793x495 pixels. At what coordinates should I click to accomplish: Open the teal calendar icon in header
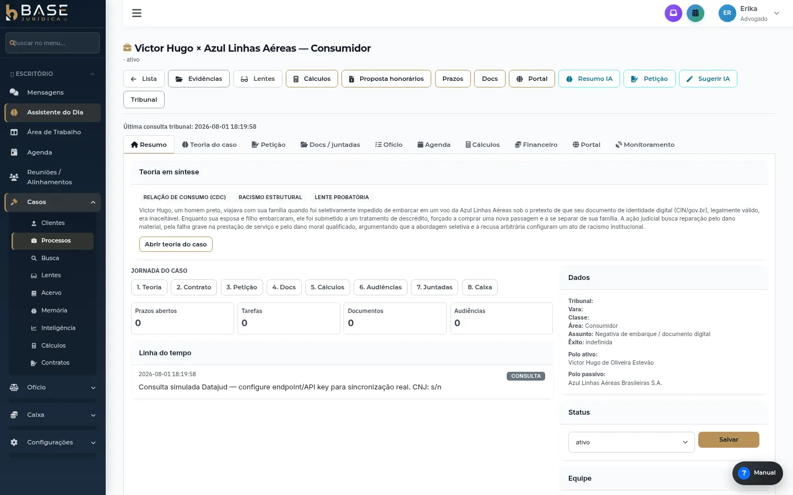[696, 13]
